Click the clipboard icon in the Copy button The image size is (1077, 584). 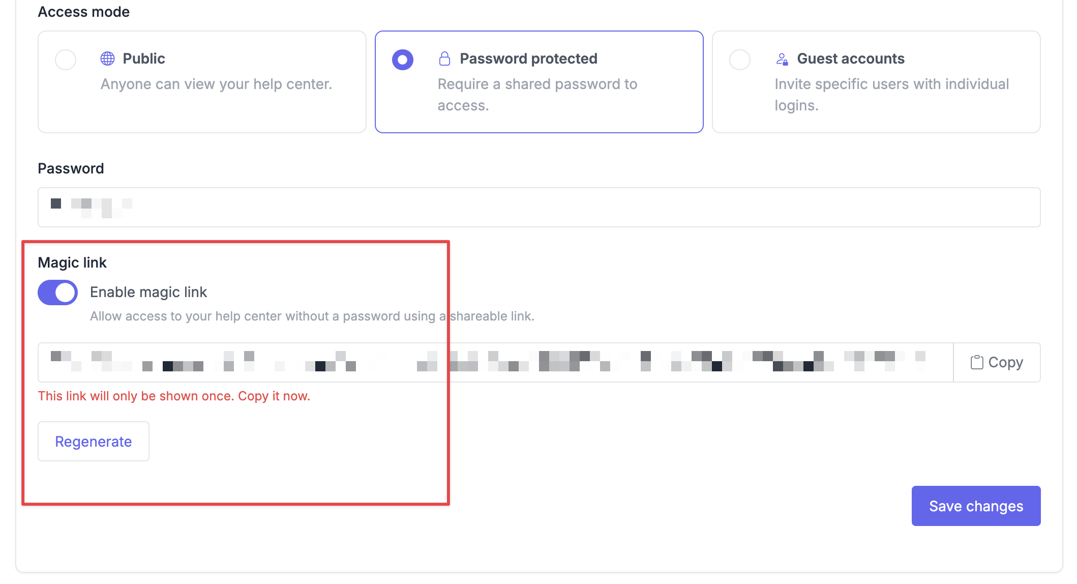[976, 362]
